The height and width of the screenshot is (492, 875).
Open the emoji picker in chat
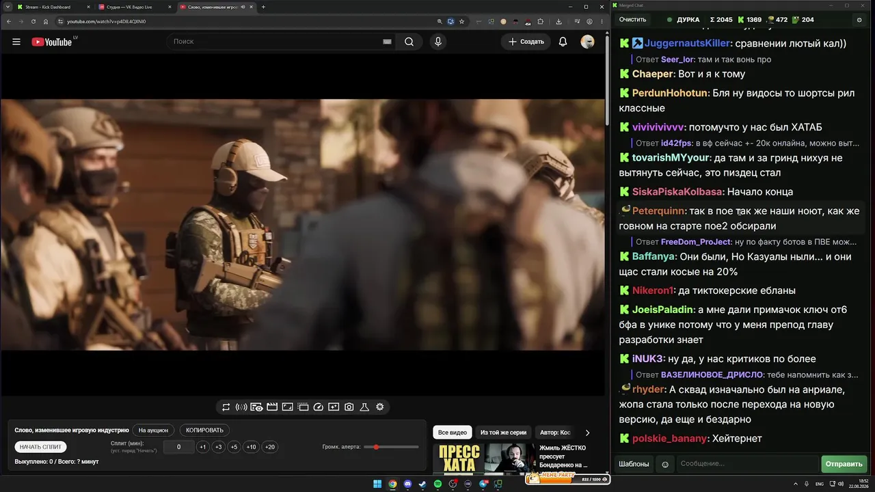point(665,464)
